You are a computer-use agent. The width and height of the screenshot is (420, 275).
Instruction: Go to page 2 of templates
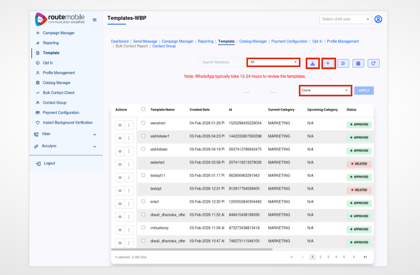(320, 257)
